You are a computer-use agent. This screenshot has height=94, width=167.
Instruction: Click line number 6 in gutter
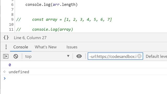pos(12,4)
